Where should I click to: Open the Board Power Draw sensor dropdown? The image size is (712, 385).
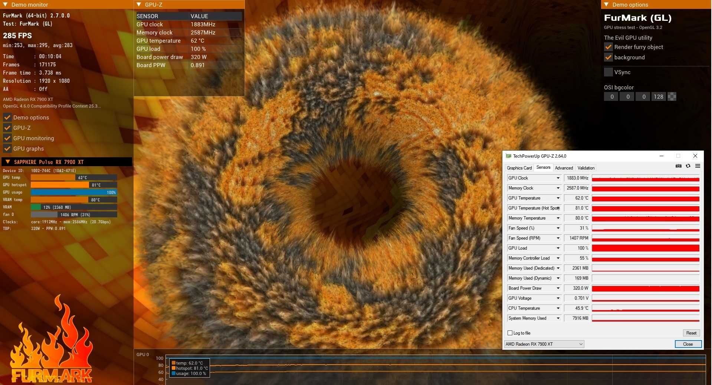tap(558, 288)
